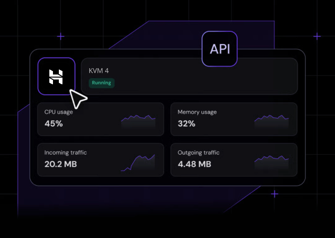Select the 32% memory value

click(186, 123)
